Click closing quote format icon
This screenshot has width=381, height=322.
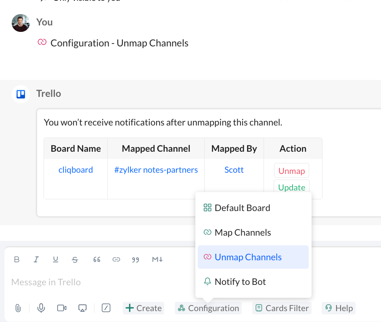[136, 260]
